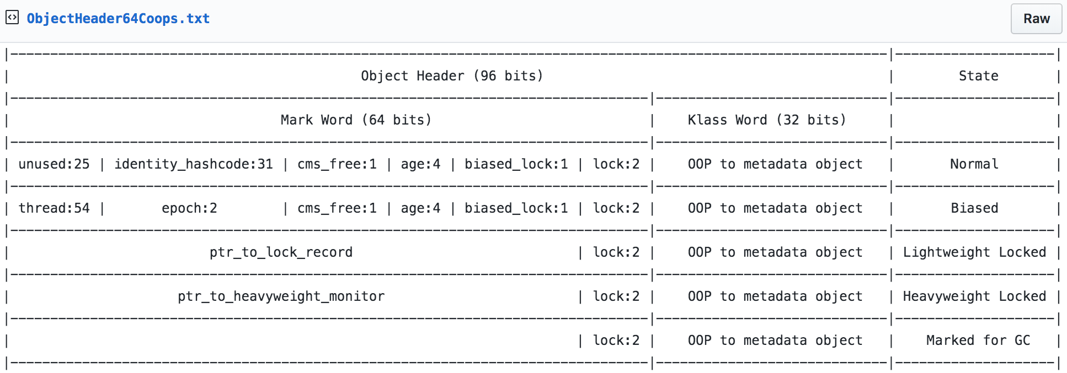The height and width of the screenshot is (373, 1067).
Task: Click the ptr_to_heavyweight_monitor text
Action: (281, 296)
